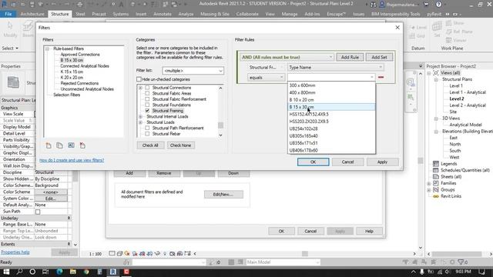Click the Duplicate filter icon

click(59, 145)
